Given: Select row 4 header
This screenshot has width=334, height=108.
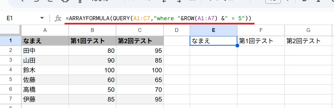Looking at the screenshot, I should point(11,70).
